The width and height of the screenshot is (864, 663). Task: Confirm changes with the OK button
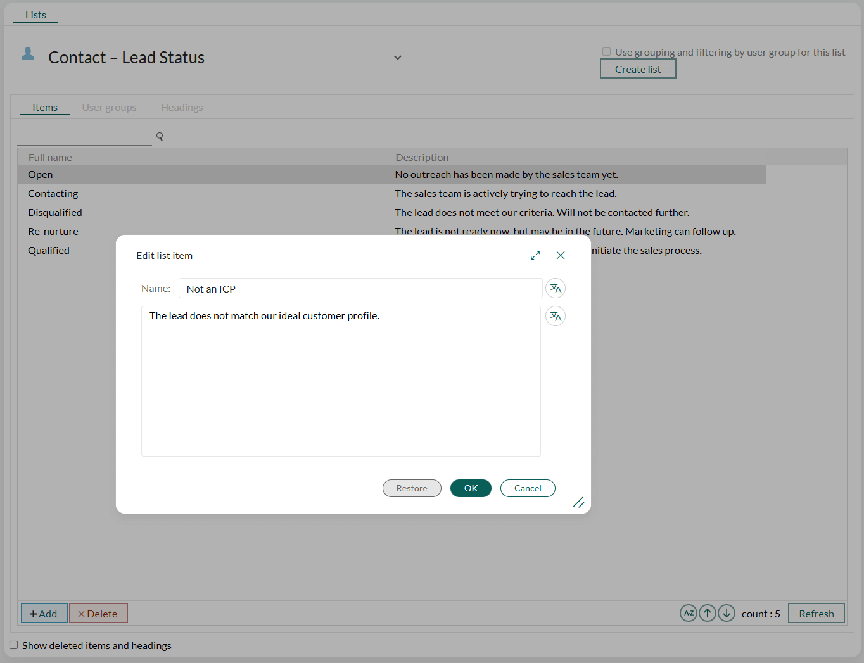point(471,488)
